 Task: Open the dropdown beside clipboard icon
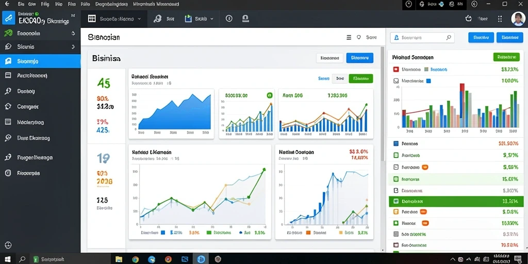(212, 19)
